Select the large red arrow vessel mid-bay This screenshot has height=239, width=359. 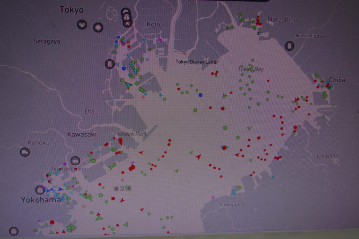pos(198,157)
